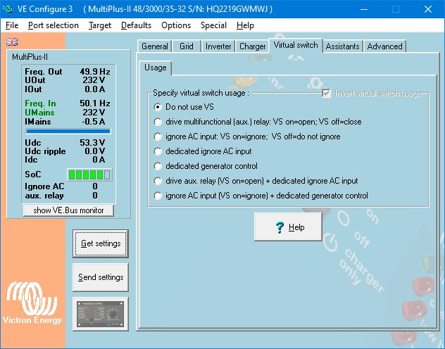Switch to the Assistants tab
This screenshot has height=349, width=445.
tap(342, 46)
